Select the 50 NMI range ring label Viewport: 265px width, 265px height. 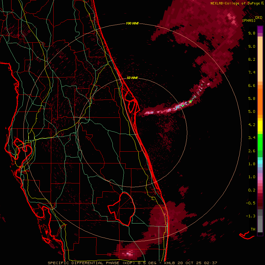pyautogui.click(x=132, y=78)
